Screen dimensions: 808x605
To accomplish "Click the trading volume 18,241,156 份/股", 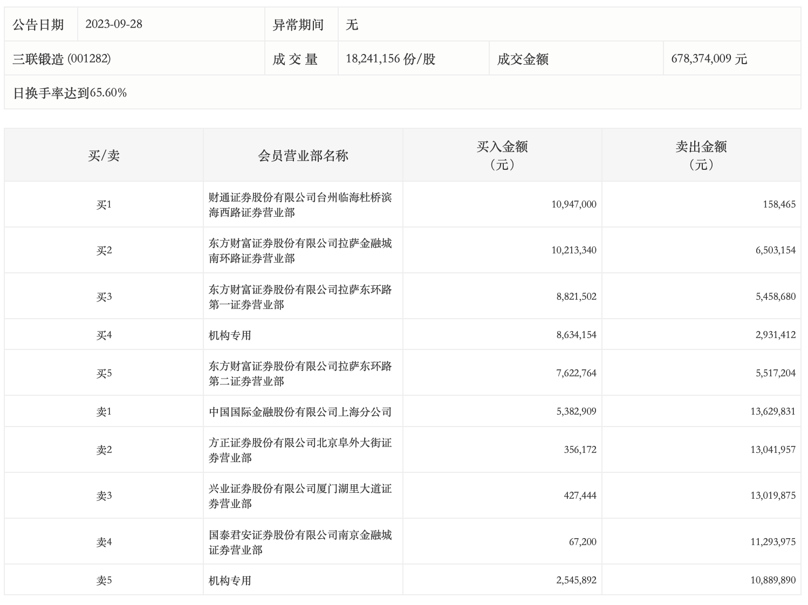I will point(390,59).
